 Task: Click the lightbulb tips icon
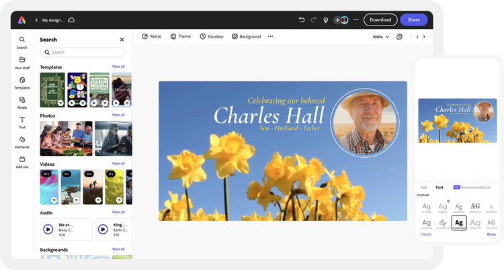point(326,20)
